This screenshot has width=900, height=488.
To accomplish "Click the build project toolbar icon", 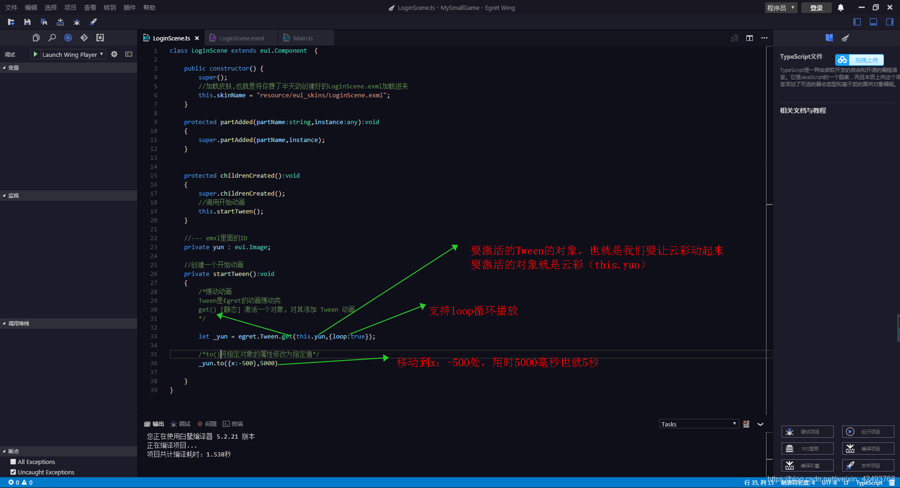I will [x=60, y=22].
